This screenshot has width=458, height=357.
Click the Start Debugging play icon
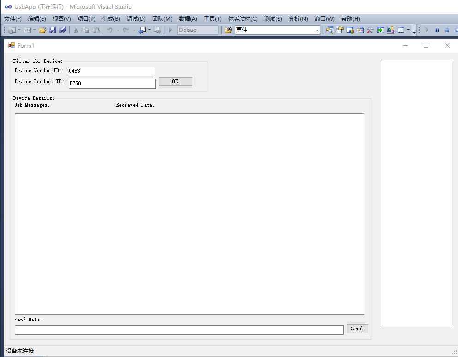tap(171, 30)
